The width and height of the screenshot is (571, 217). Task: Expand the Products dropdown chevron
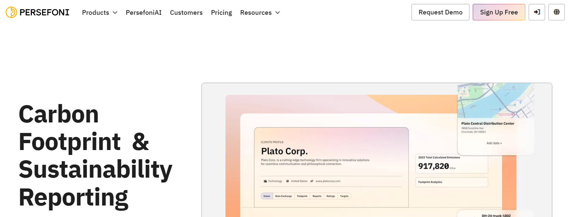[115, 12]
